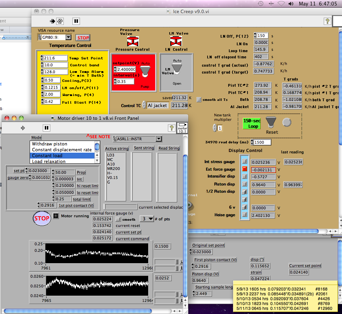
Task: Click Run Continuously icon in Ice Creep toolbar
Action: 60,21
